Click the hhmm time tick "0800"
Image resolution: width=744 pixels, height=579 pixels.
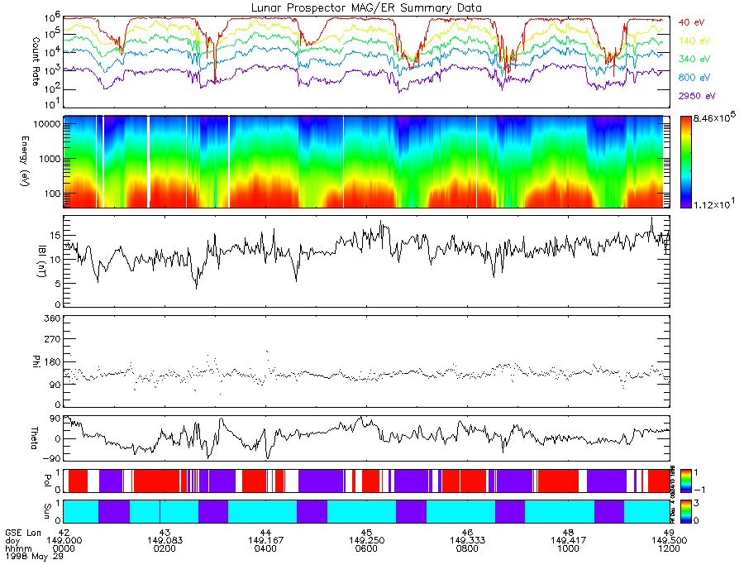click(x=467, y=548)
